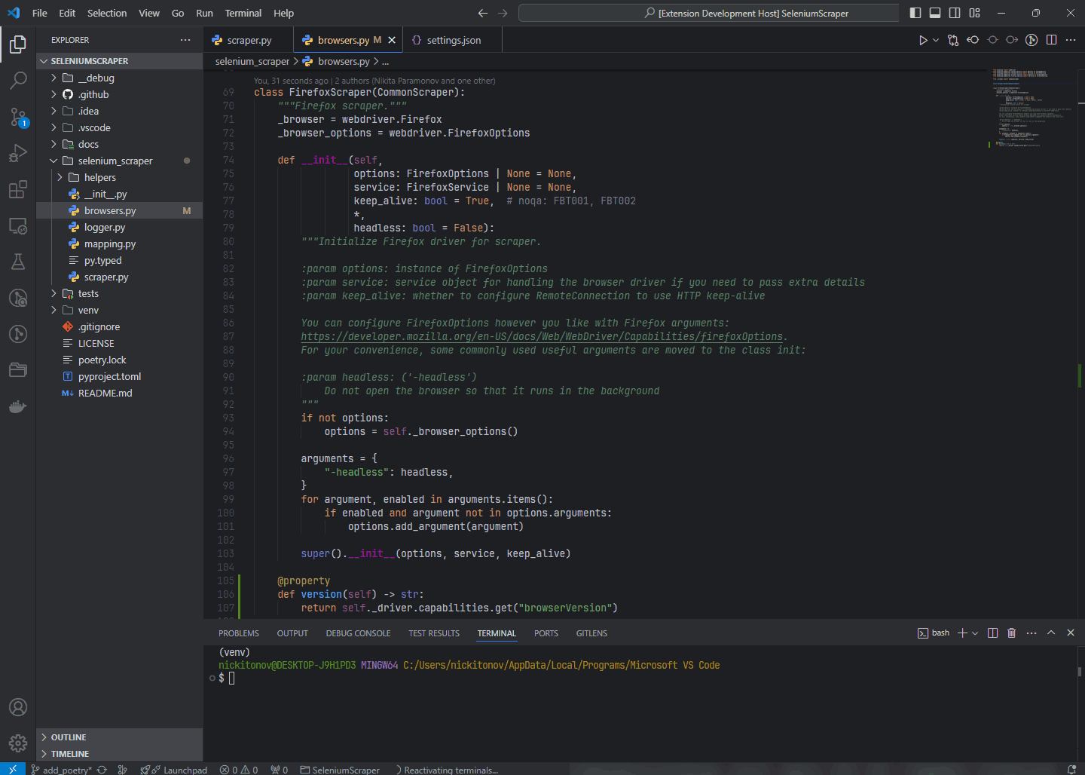Open the Explorer view in activity bar
The image size is (1085, 775).
18,45
